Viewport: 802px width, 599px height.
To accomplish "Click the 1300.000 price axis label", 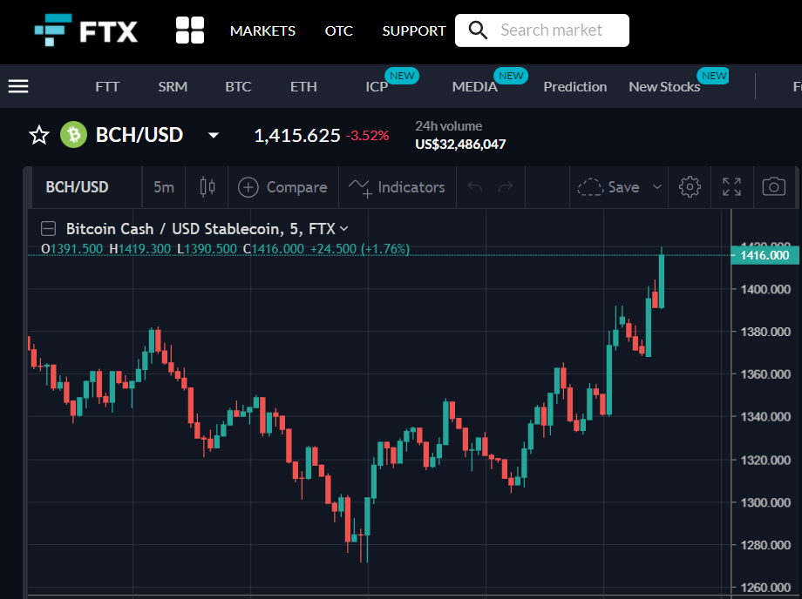I will [x=765, y=502].
